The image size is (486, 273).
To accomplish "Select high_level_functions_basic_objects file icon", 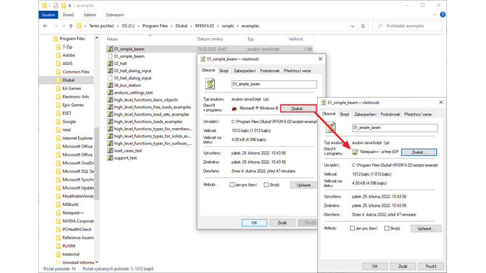I will pos(110,100).
